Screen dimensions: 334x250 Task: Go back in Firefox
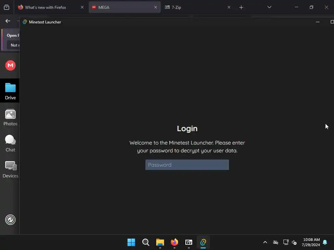[x=8, y=21]
